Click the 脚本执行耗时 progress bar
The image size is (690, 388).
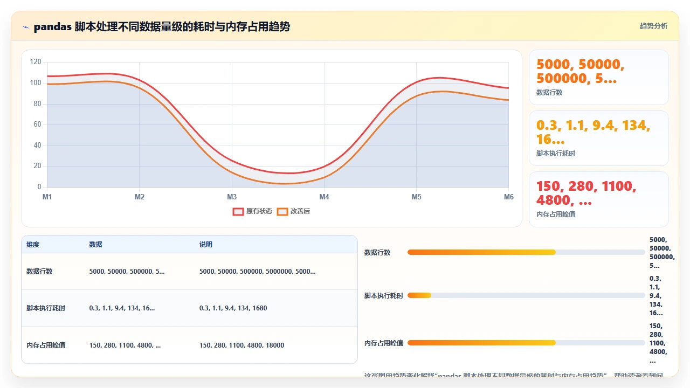[526, 295]
